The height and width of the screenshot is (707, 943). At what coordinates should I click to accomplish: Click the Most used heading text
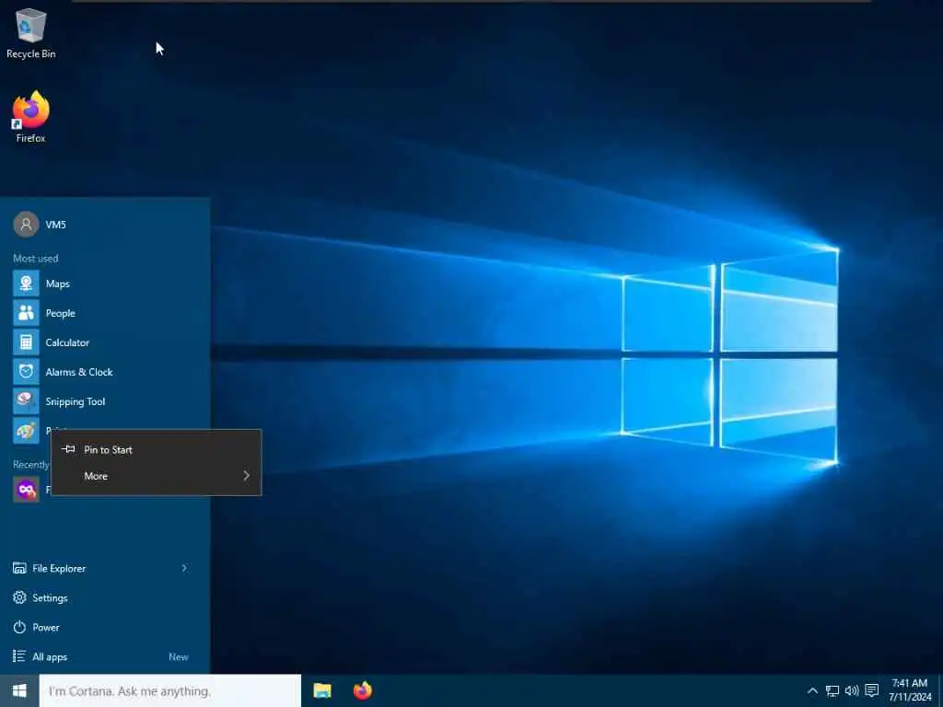[x=36, y=258]
